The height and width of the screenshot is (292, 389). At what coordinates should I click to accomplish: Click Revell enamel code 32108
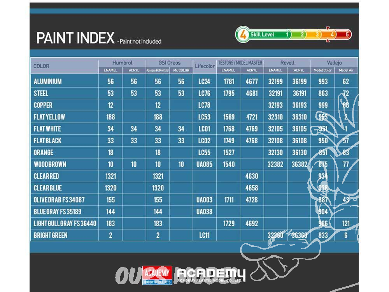click(275, 141)
